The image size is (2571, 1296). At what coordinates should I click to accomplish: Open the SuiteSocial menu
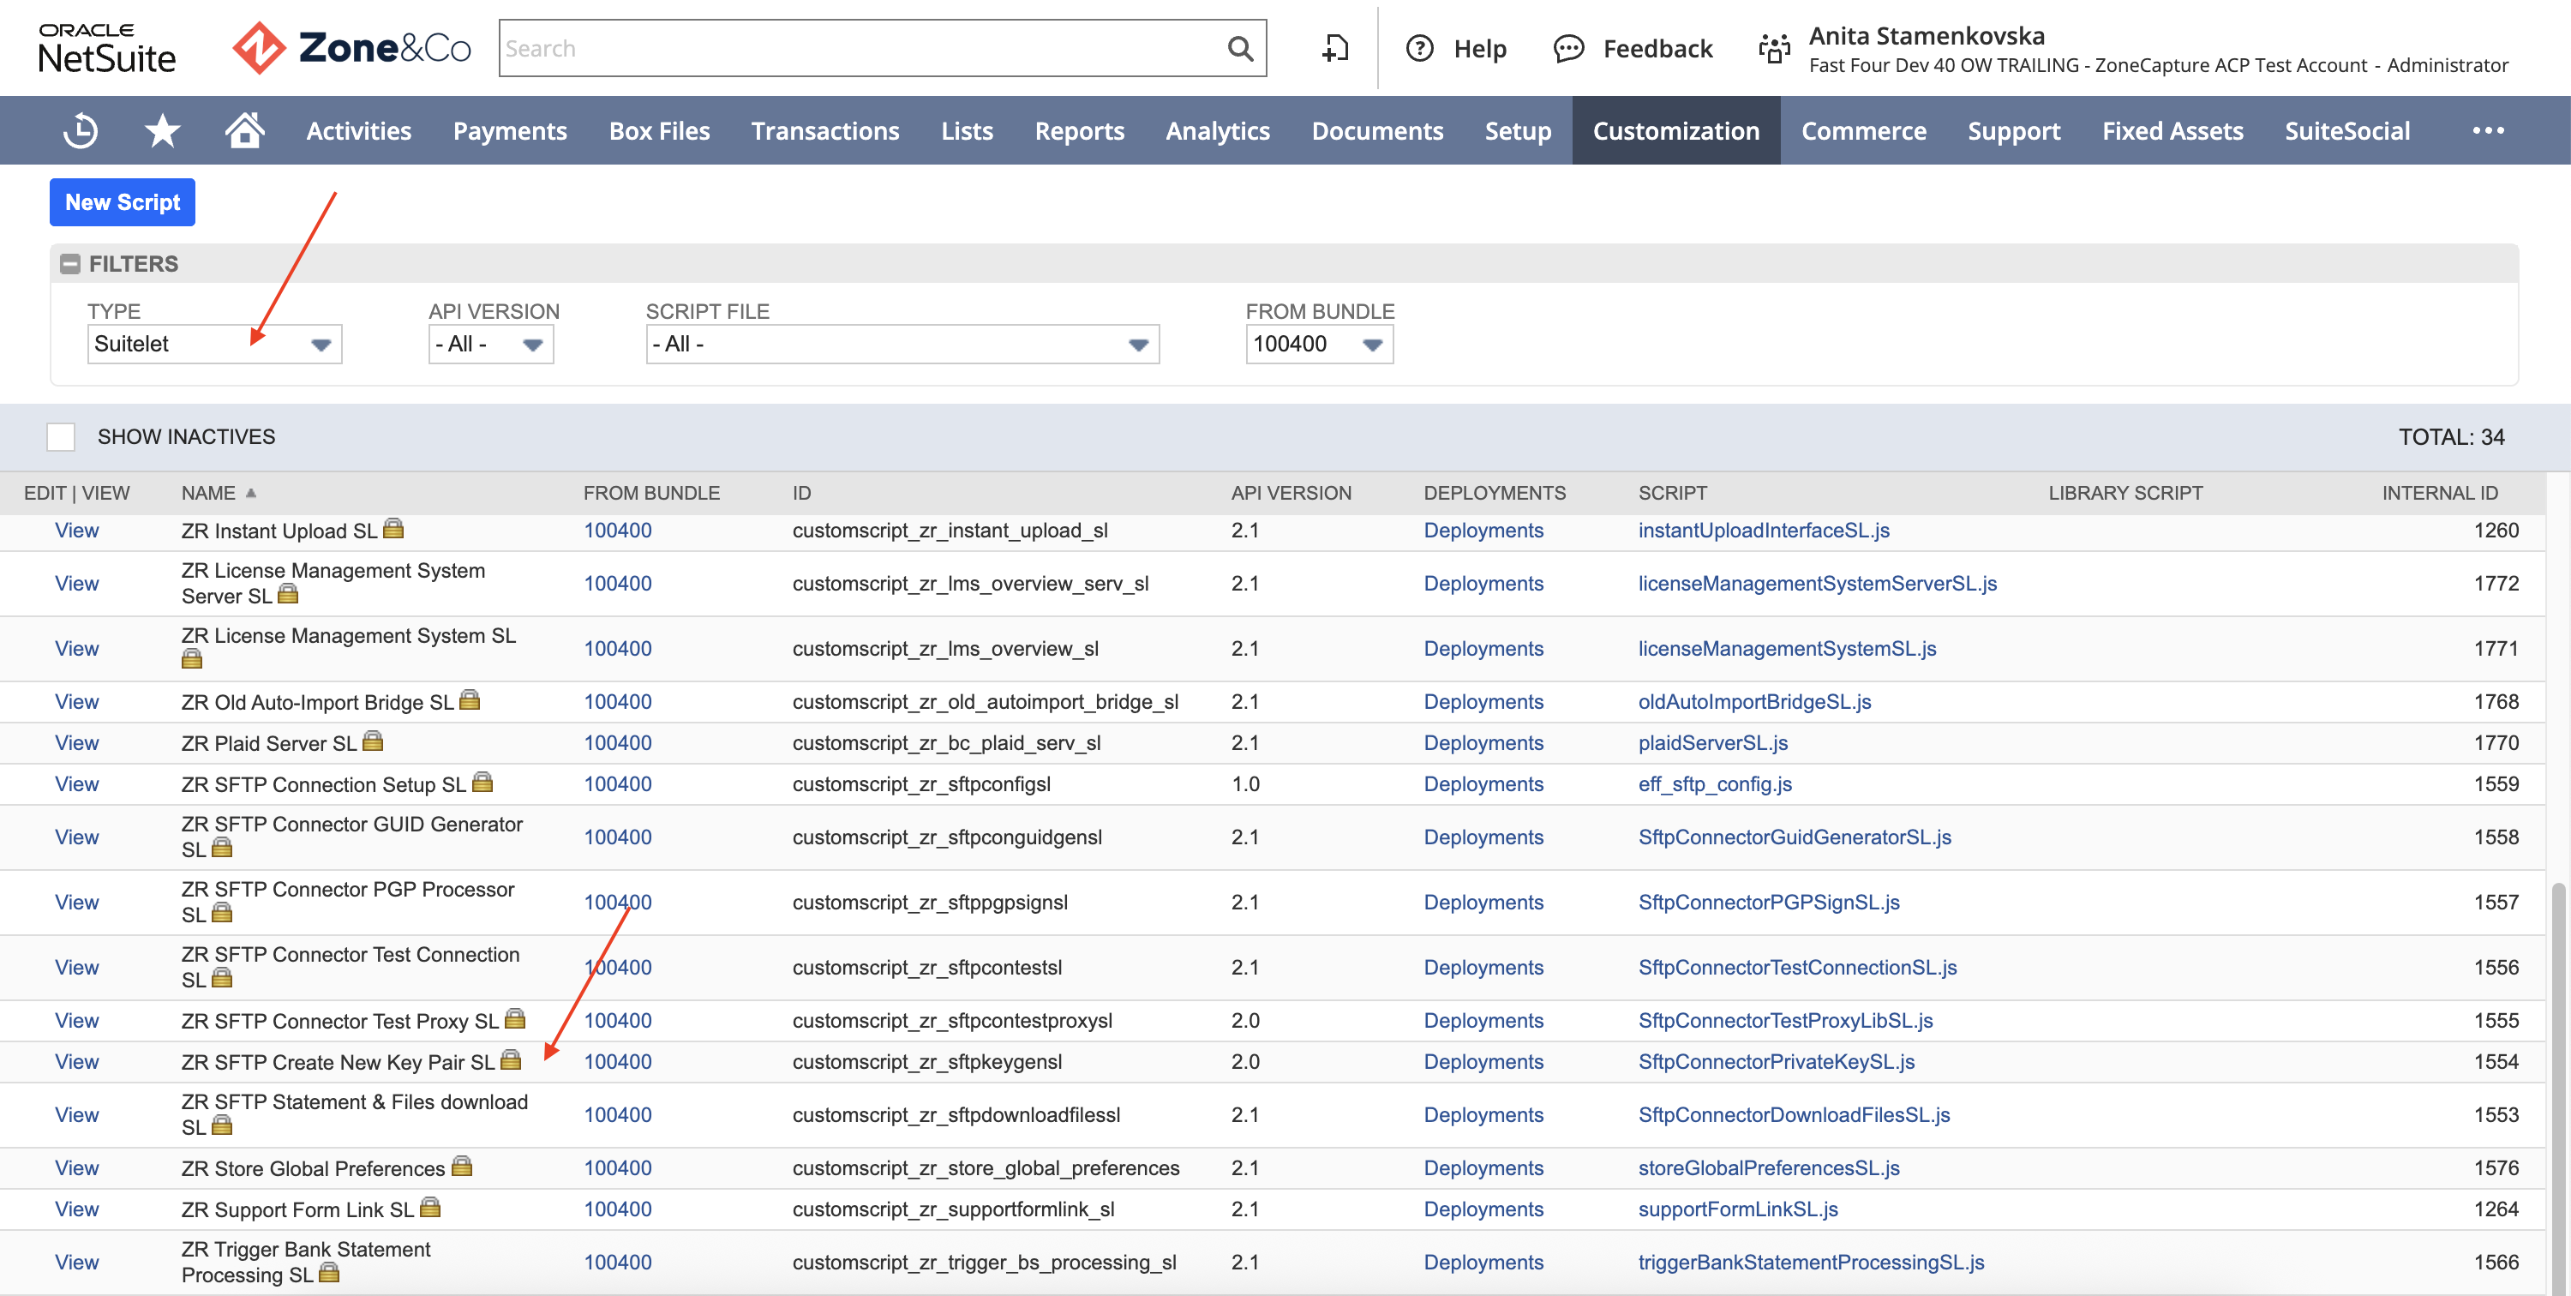[2347, 131]
